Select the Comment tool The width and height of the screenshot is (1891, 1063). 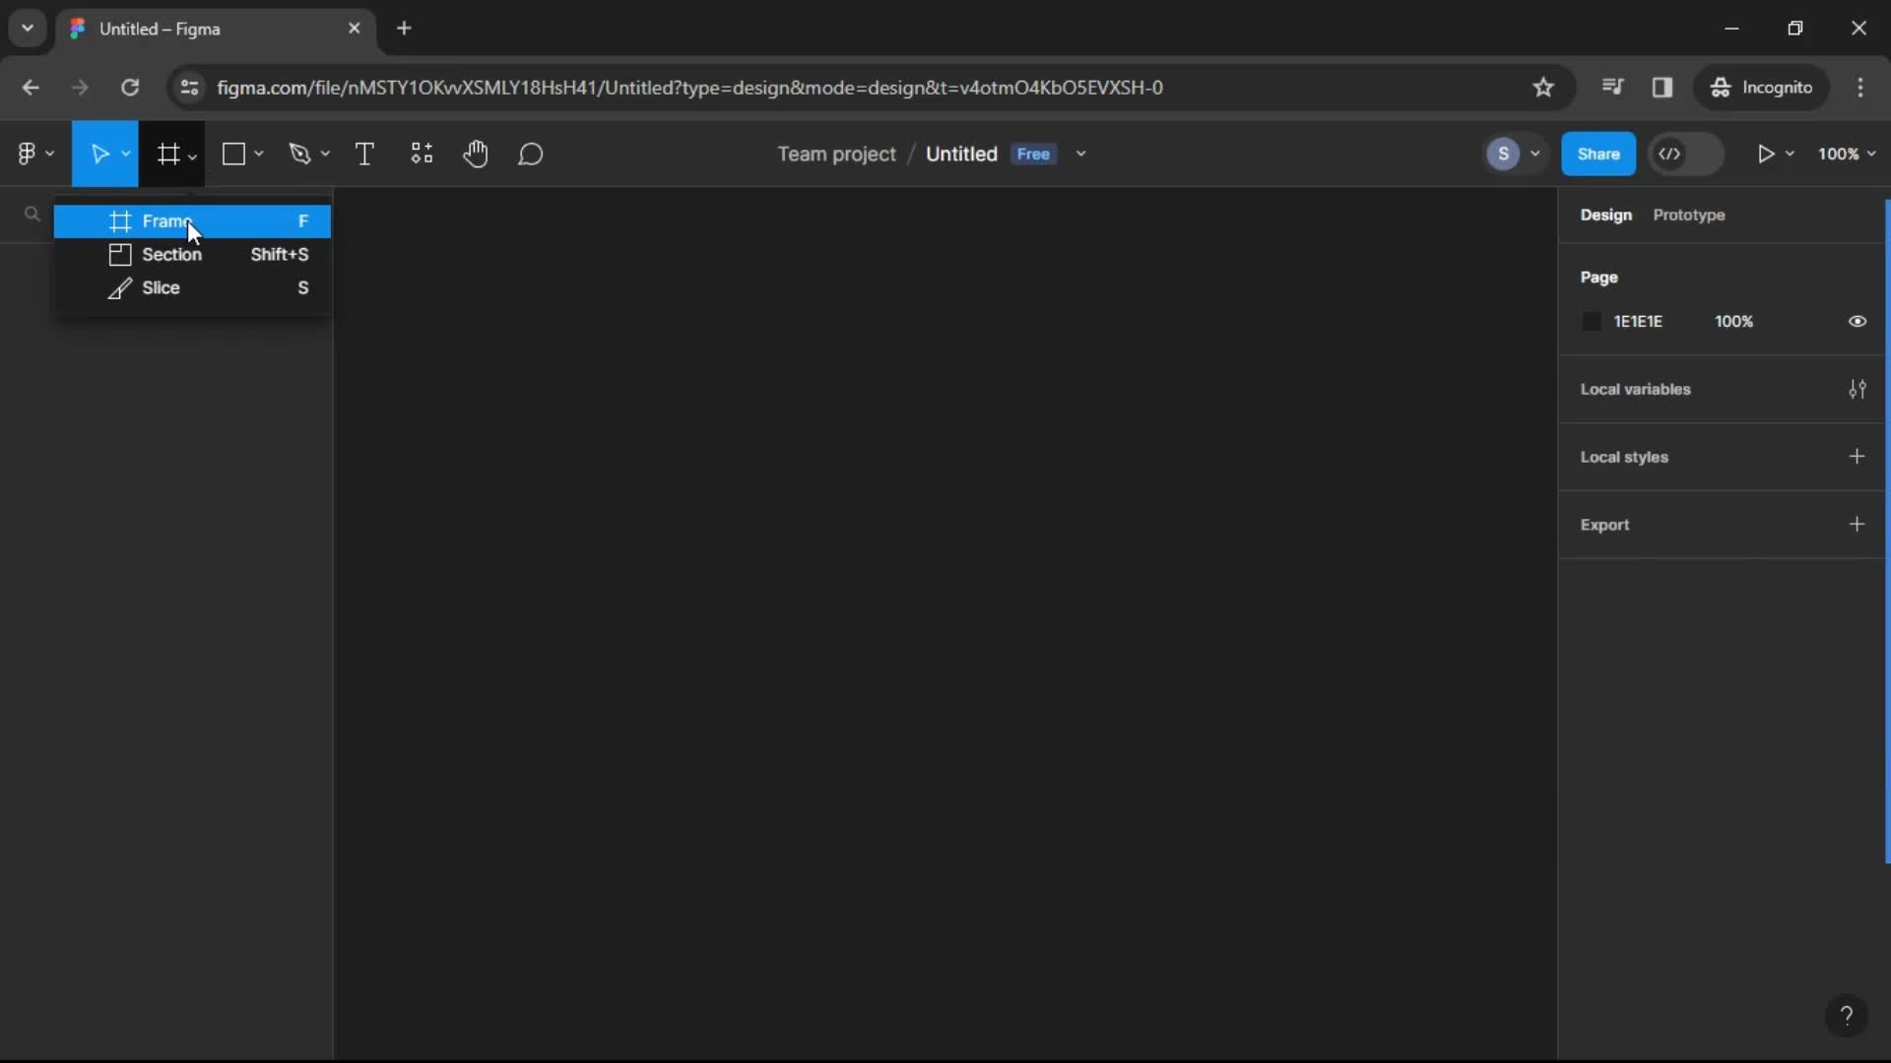530,154
